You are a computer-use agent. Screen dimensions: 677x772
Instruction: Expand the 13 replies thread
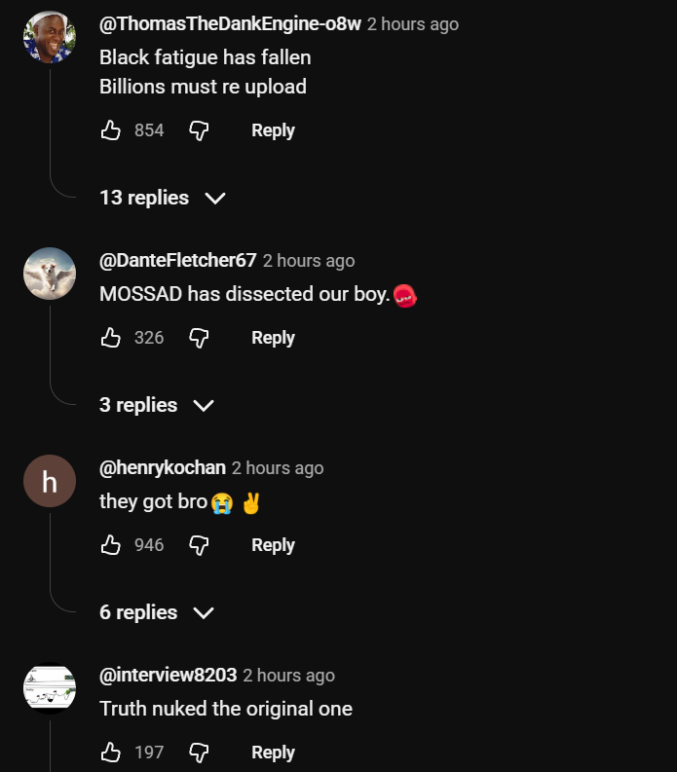pos(162,198)
